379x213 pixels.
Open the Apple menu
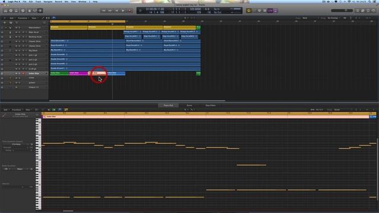click(x=4, y=1)
